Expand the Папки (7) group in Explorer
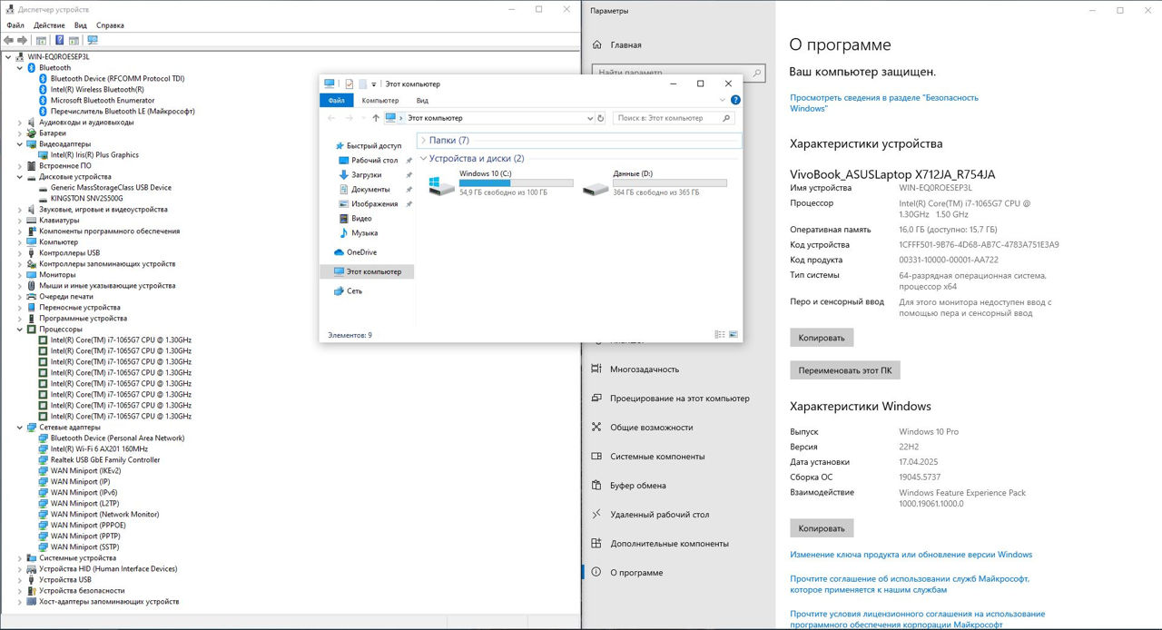 [x=423, y=140]
